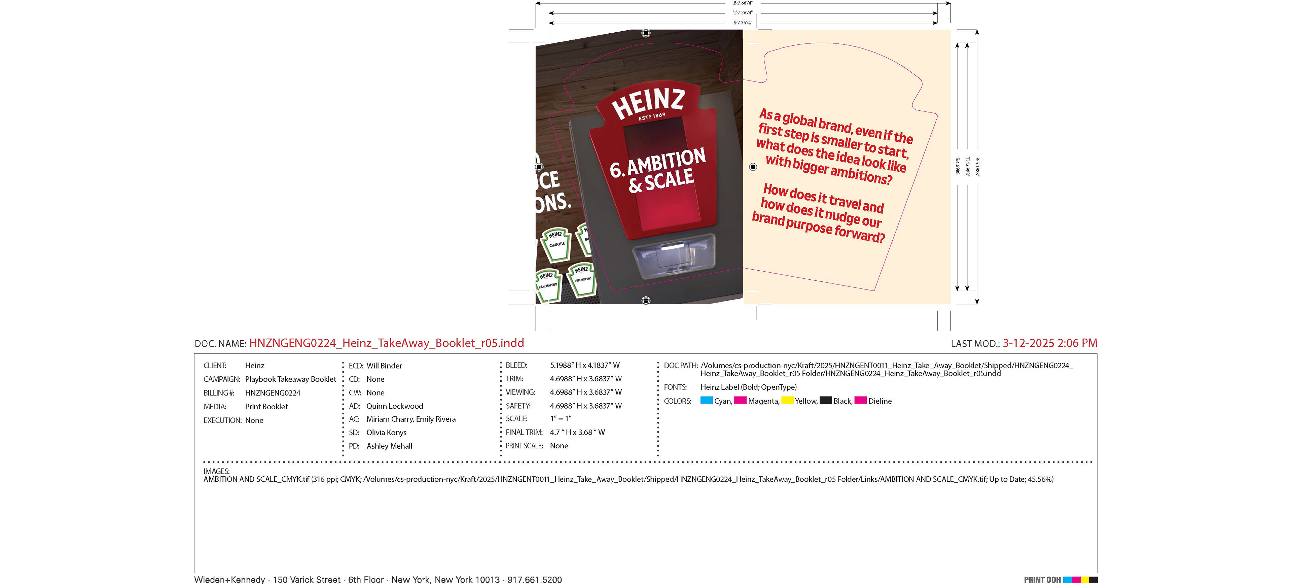Click the billing number HNZNGENG0224

click(x=272, y=393)
